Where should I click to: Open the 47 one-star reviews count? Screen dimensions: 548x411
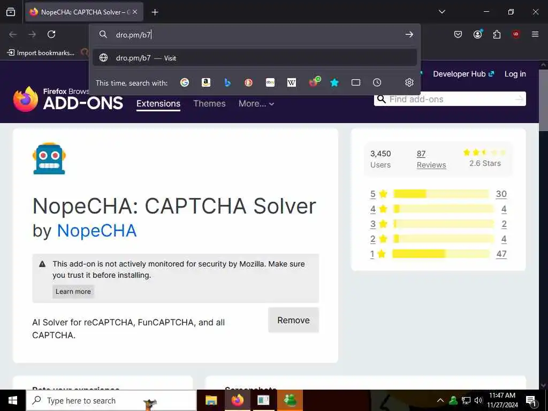tap(501, 254)
